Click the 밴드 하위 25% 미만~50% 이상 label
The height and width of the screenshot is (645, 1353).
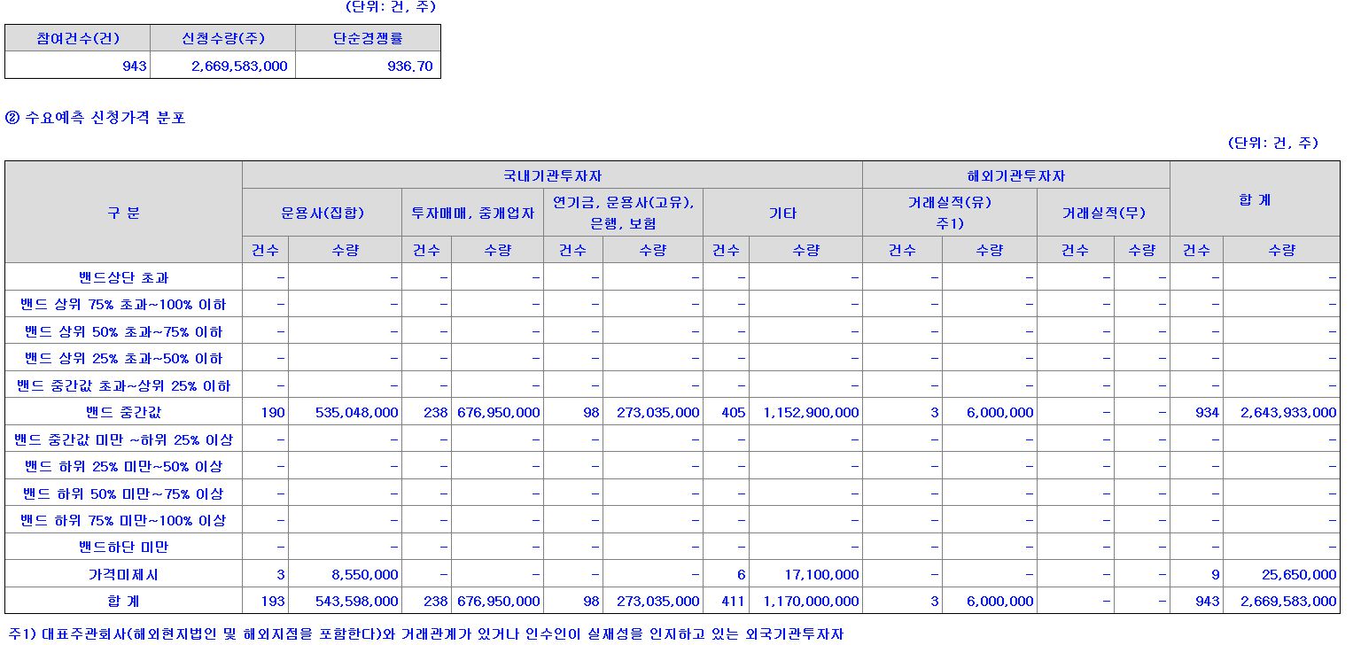point(123,467)
